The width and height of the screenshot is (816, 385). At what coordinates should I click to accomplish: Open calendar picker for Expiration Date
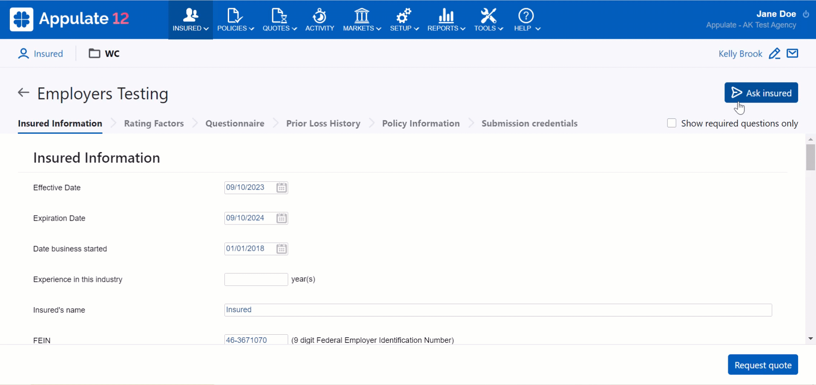pyautogui.click(x=282, y=218)
